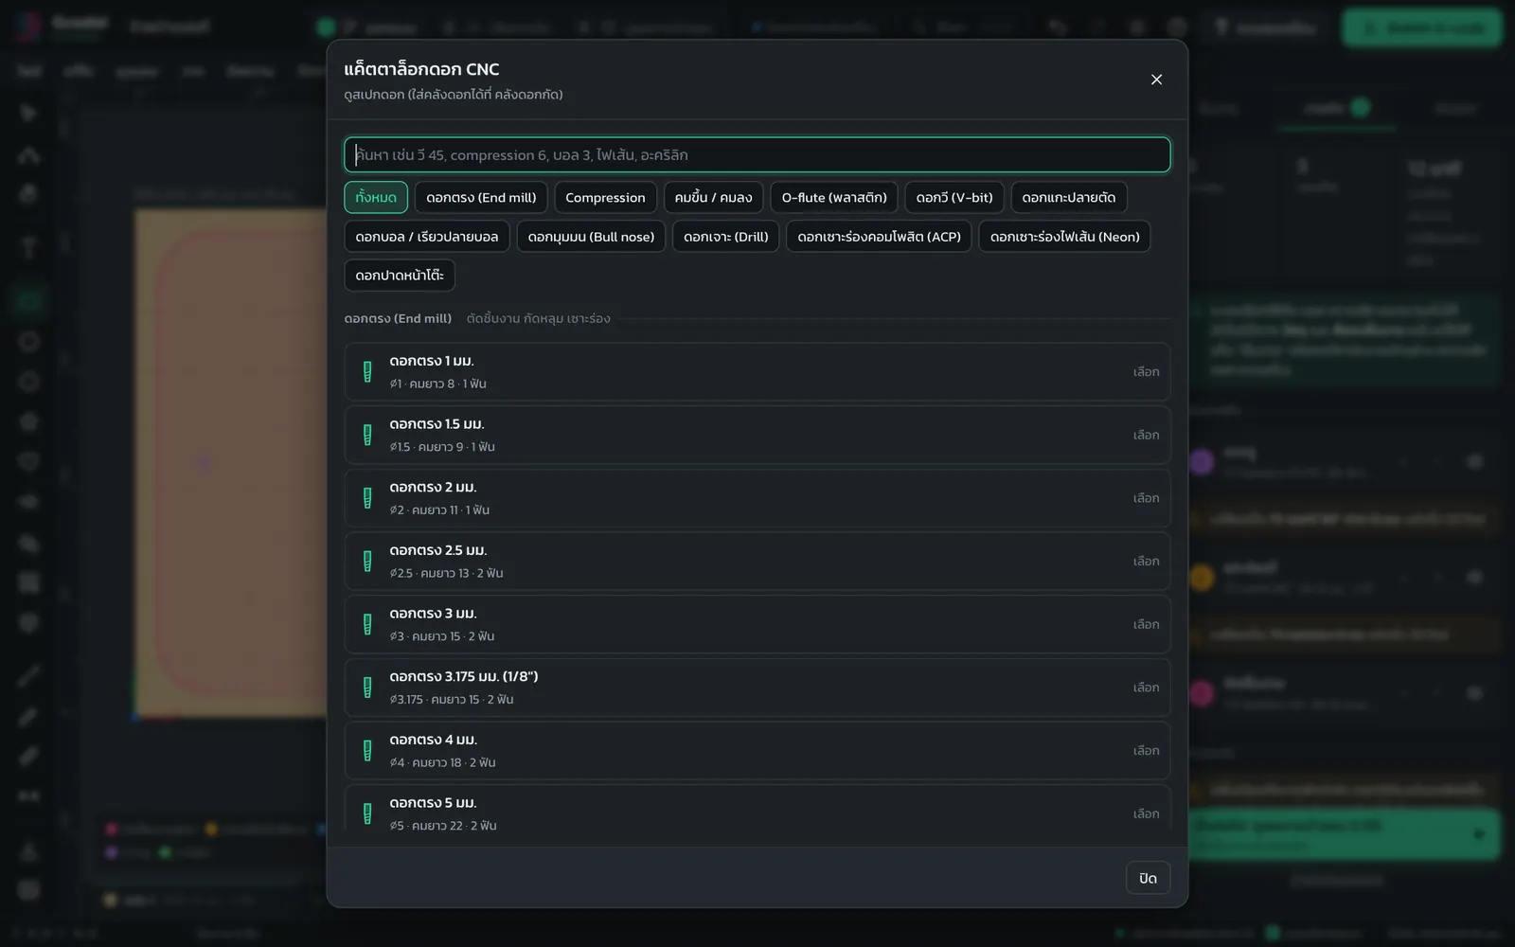1515x947 pixels.
Task: Filter by O-flute (พลาสติก) chip
Action: tap(834, 197)
